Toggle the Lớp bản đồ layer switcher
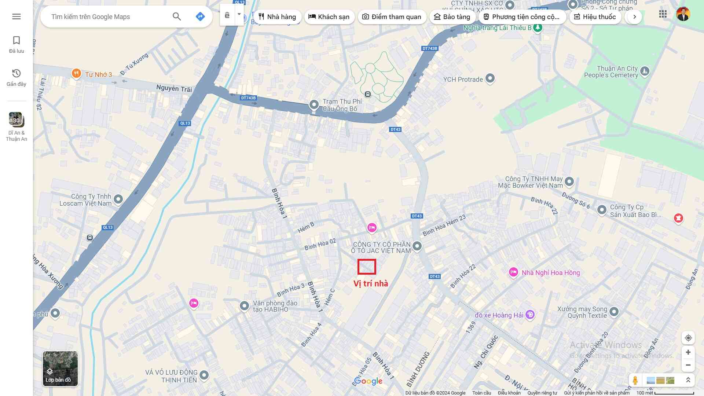This screenshot has height=396, width=704. click(60, 368)
